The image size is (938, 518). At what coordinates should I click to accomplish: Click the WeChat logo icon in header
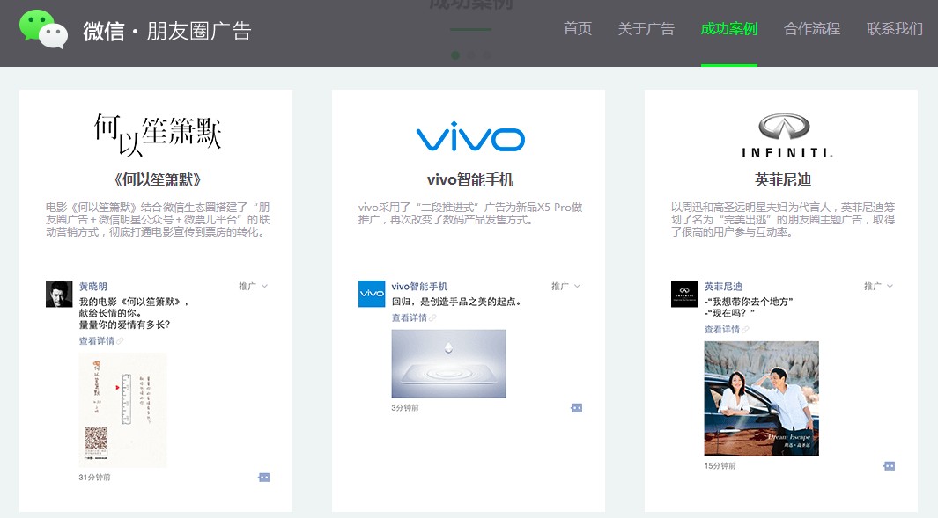pyautogui.click(x=43, y=30)
